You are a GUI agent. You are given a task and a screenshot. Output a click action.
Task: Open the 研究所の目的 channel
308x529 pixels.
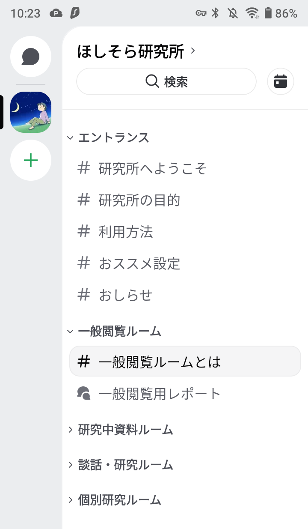(139, 200)
